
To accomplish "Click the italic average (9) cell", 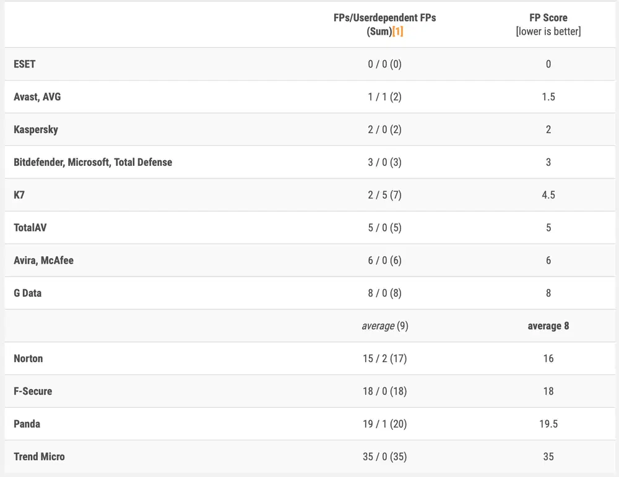I will tap(384, 325).
